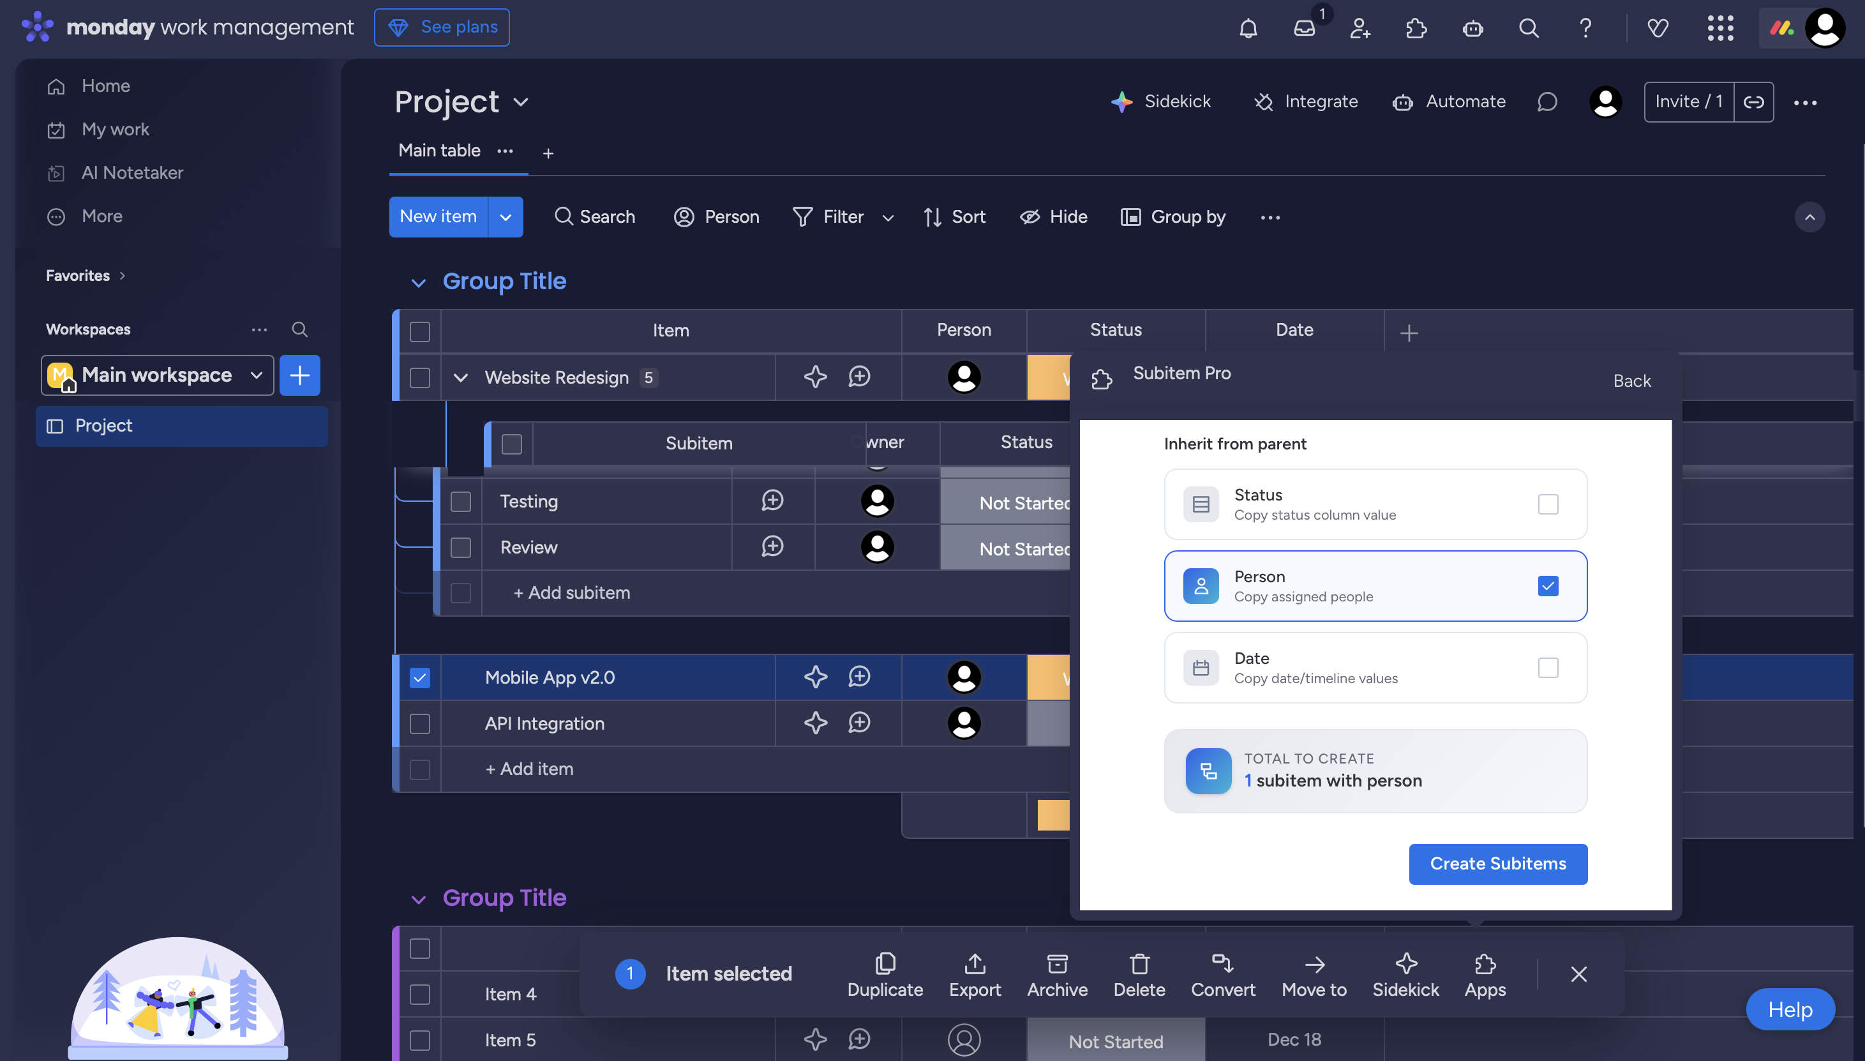Open update conversation for Testing subitem
Image resolution: width=1865 pixels, height=1061 pixels.
[772, 500]
